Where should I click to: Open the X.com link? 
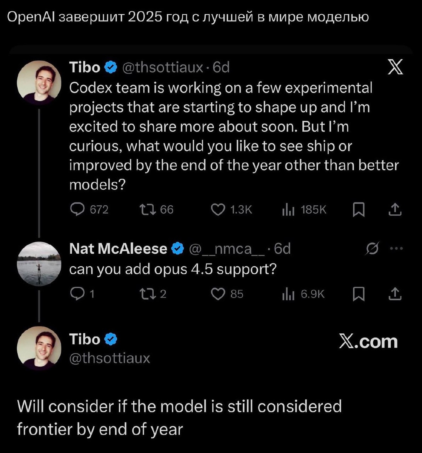[x=368, y=342]
